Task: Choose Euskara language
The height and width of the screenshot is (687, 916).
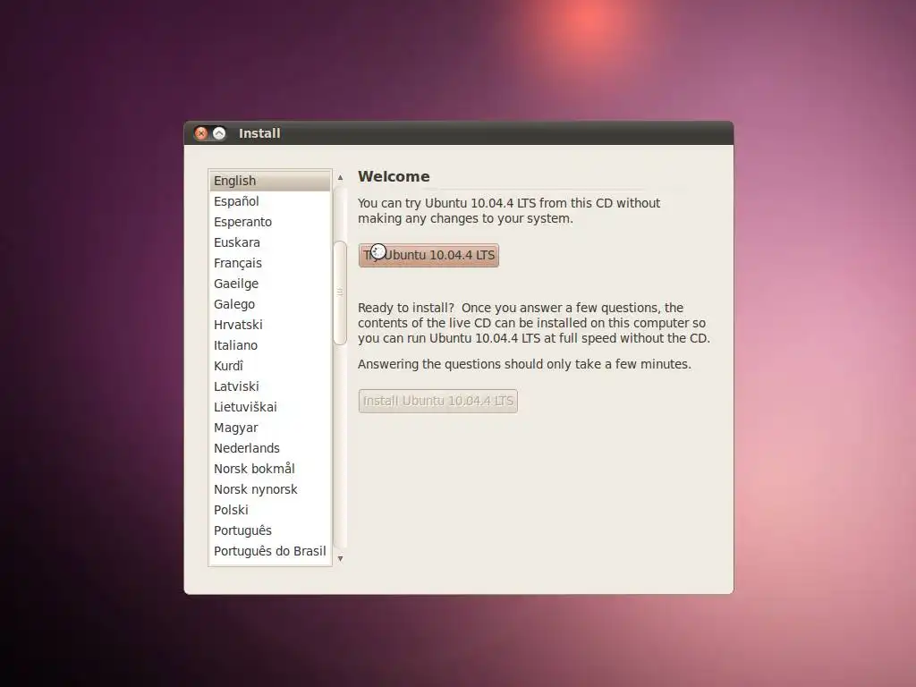Action: (x=270, y=242)
